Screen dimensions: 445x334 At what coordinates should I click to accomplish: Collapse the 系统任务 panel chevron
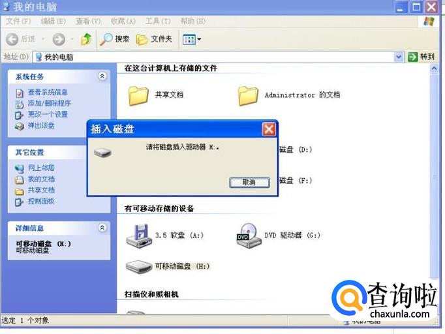[102, 76]
